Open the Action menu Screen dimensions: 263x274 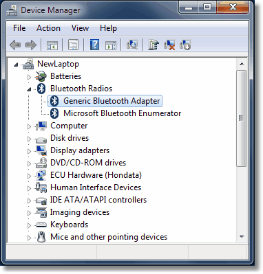point(48,28)
